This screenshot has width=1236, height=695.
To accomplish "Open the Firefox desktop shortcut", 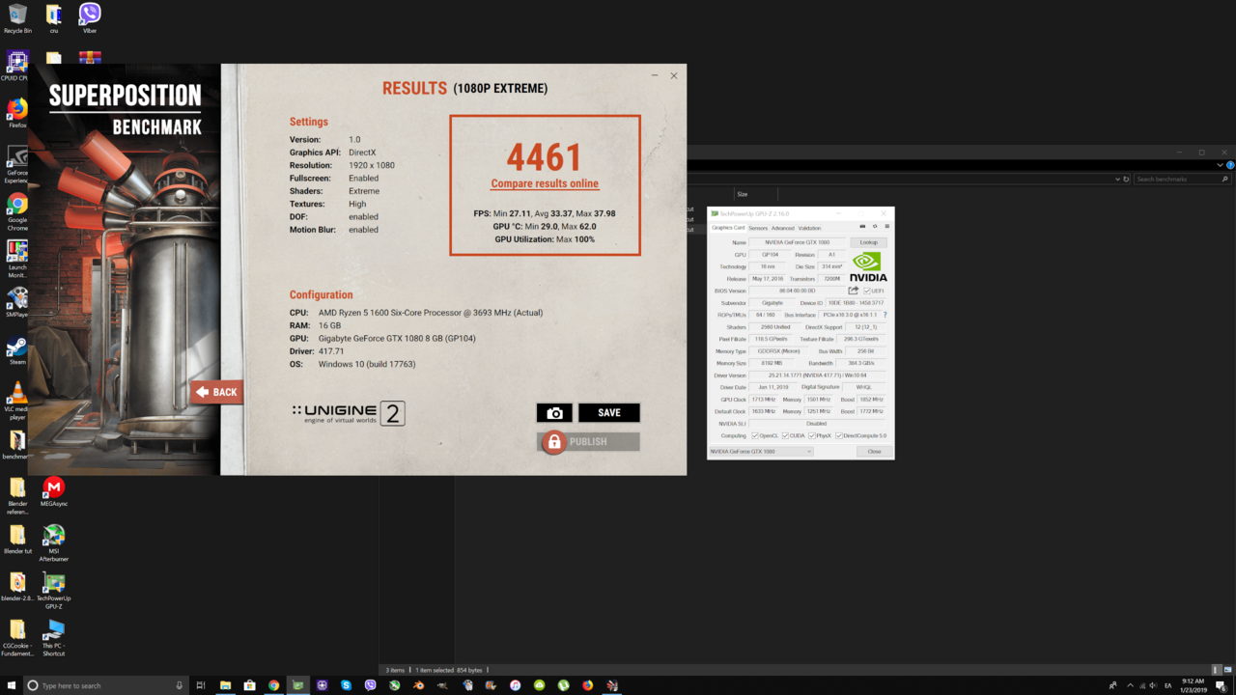I will point(17,113).
